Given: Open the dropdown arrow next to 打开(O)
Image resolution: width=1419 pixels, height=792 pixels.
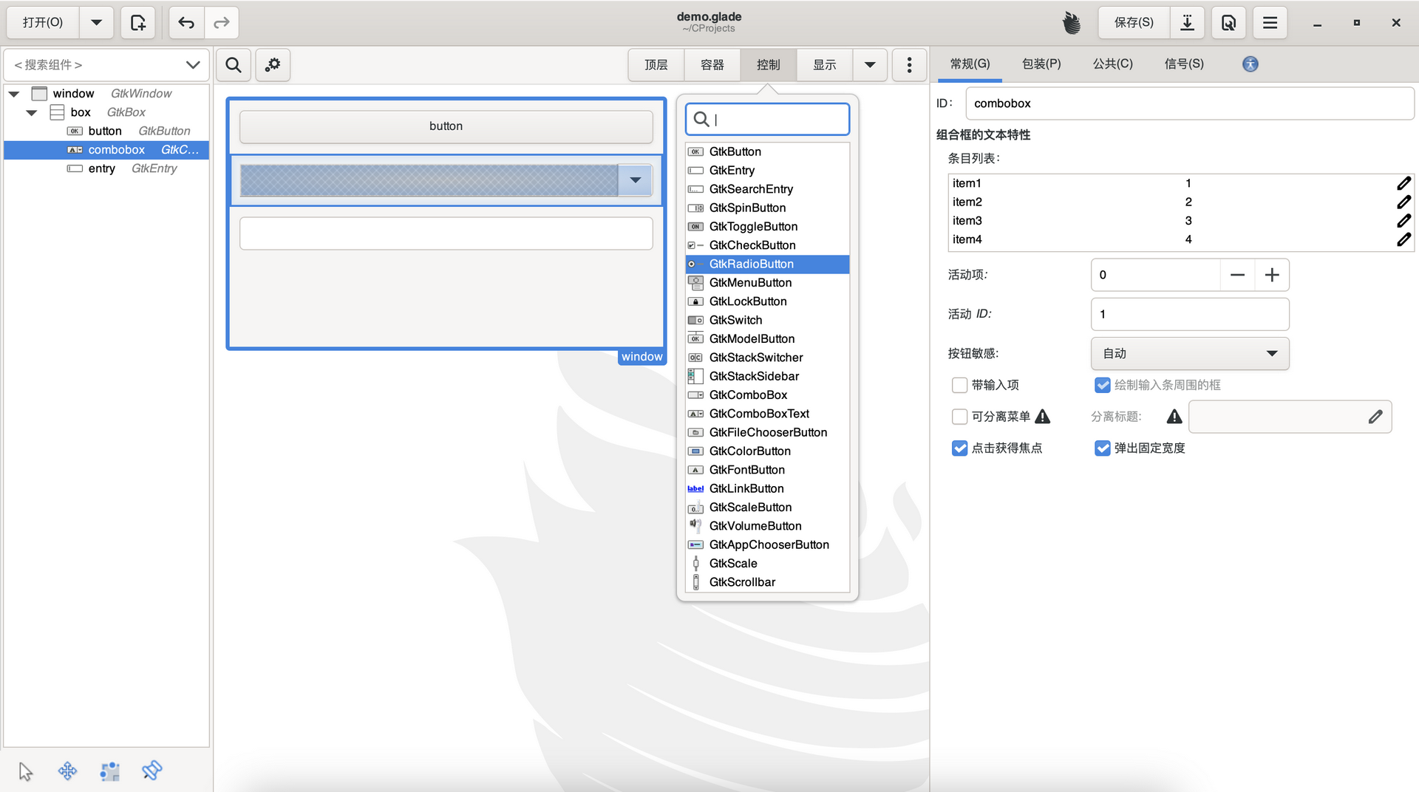Looking at the screenshot, I should [x=96, y=23].
